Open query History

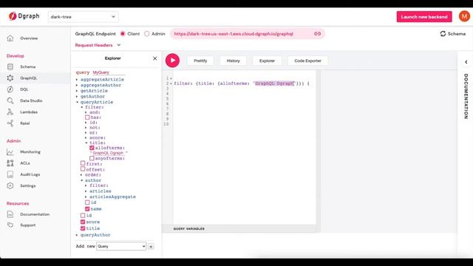click(234, 61)
